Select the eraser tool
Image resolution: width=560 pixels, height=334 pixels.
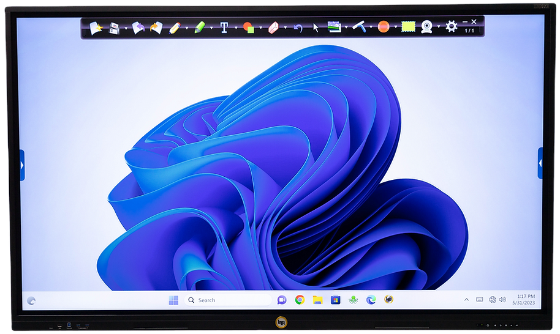273,28
